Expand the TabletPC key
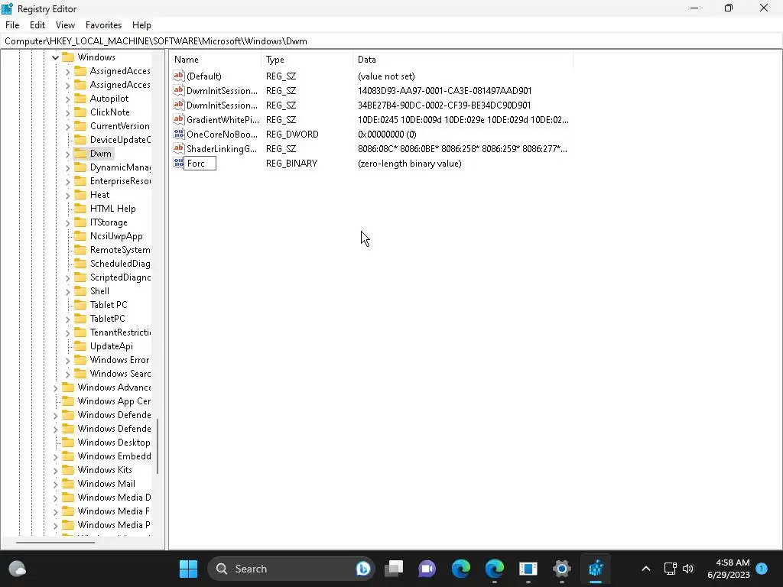The image size is (783, 587). coord(68,319)
